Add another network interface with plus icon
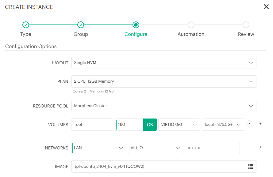 click(x=260, y=147)
